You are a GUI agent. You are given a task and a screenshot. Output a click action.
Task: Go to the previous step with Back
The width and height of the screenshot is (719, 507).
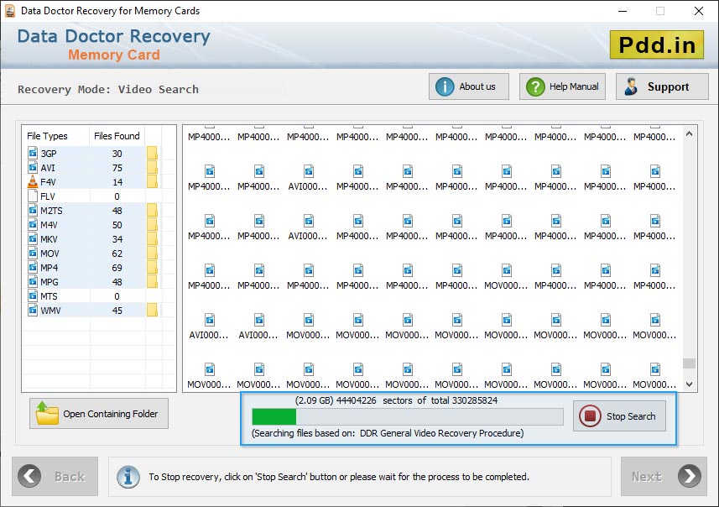click(55, 476)
